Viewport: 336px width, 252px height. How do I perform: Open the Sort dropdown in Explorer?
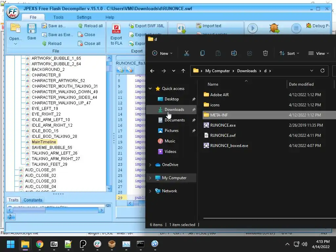coord(289,53)
